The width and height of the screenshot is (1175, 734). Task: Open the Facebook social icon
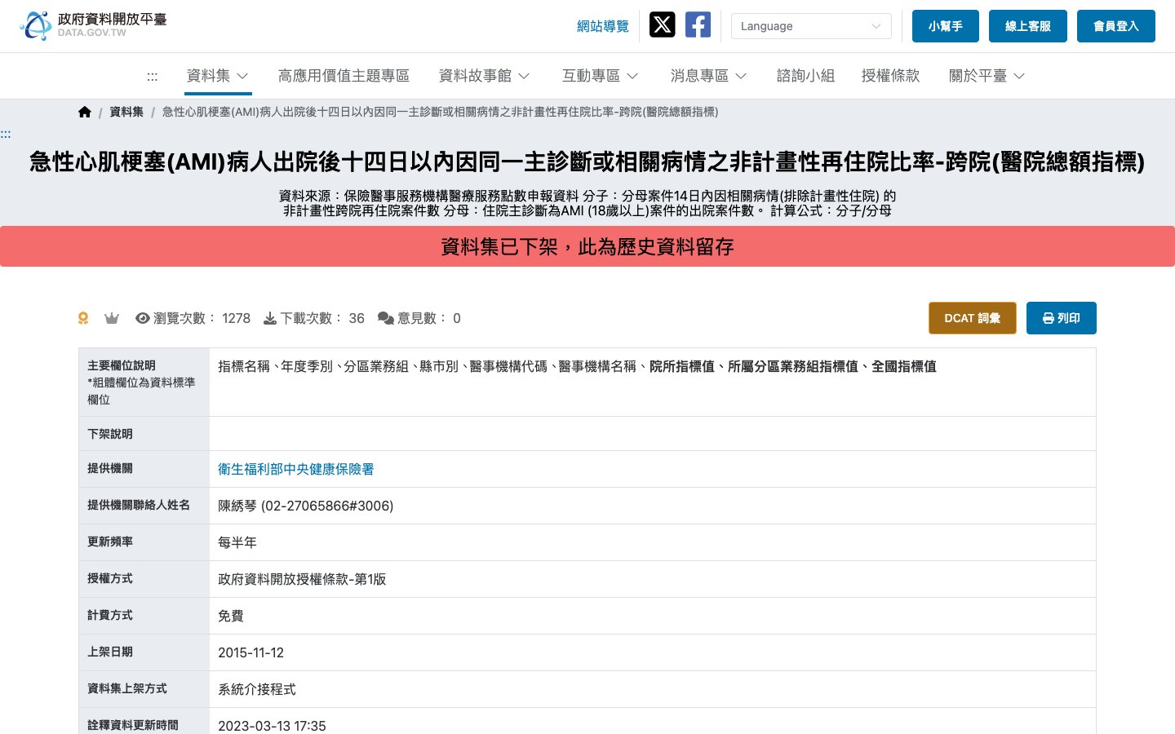698,25
